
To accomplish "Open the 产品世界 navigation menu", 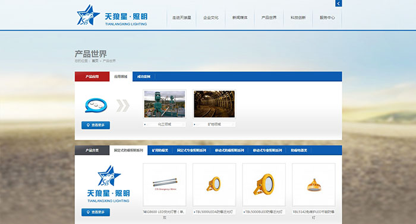I will (x=269, y=18).
